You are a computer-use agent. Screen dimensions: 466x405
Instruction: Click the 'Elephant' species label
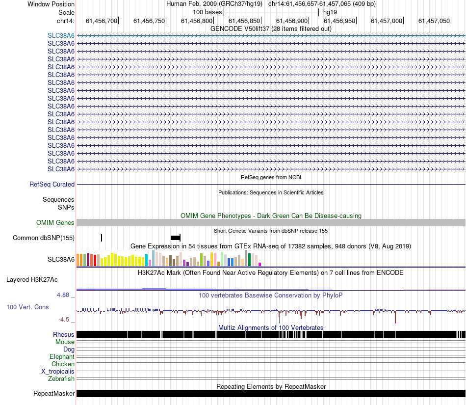pos(62,356)
